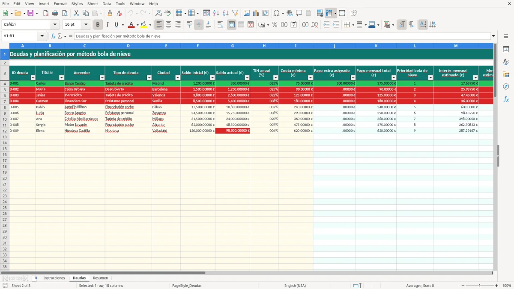The width and height of the screenshot is (514, 289).
Task: Expand the Name Box dropdown
Action: (42, 36)
